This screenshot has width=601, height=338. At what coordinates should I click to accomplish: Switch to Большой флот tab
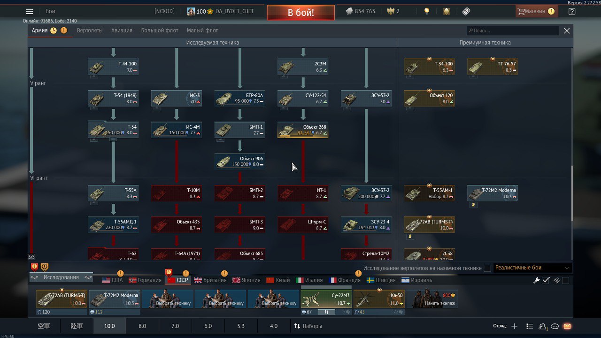tap(160, 31)
